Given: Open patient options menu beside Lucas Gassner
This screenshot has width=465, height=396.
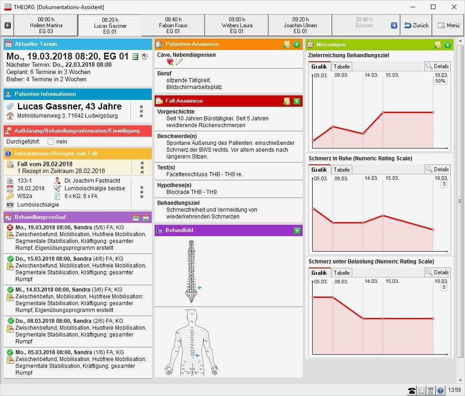Looking at the screenshot, I should [x=141, y=111].
